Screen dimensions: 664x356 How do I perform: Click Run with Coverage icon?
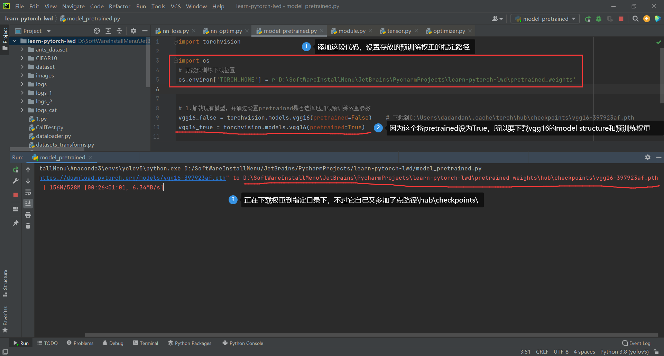tap(610, 19)
